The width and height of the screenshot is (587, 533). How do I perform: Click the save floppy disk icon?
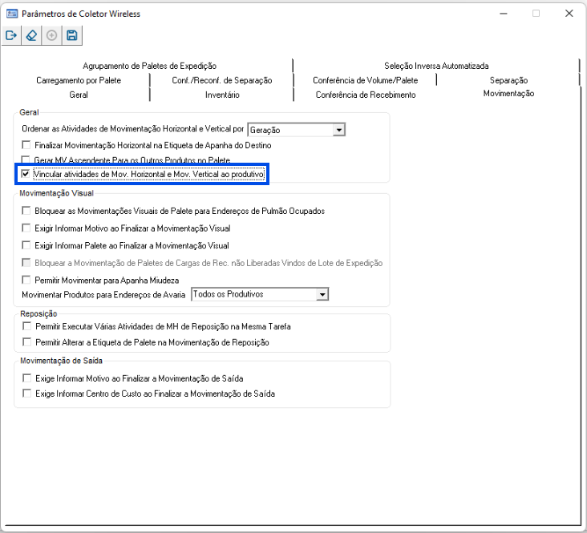click(72, 35)
